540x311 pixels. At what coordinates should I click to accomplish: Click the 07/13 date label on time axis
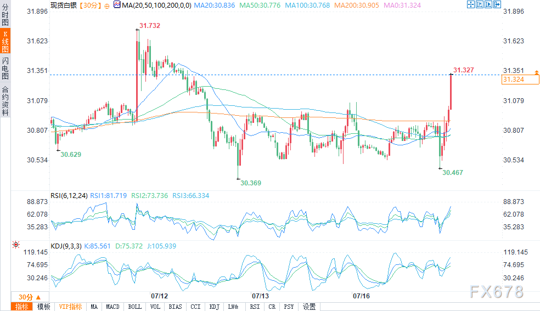tap(260, 296)
